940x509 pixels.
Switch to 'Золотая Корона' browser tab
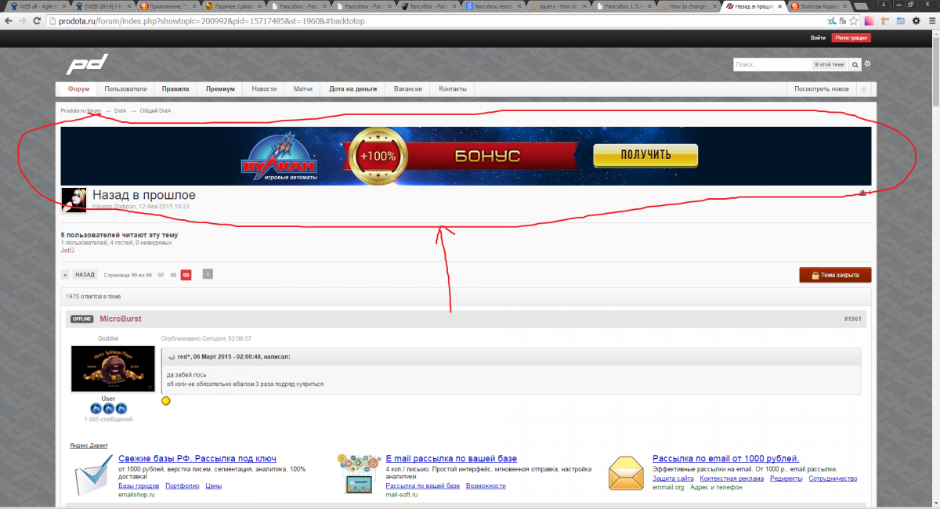coord(819,5)
